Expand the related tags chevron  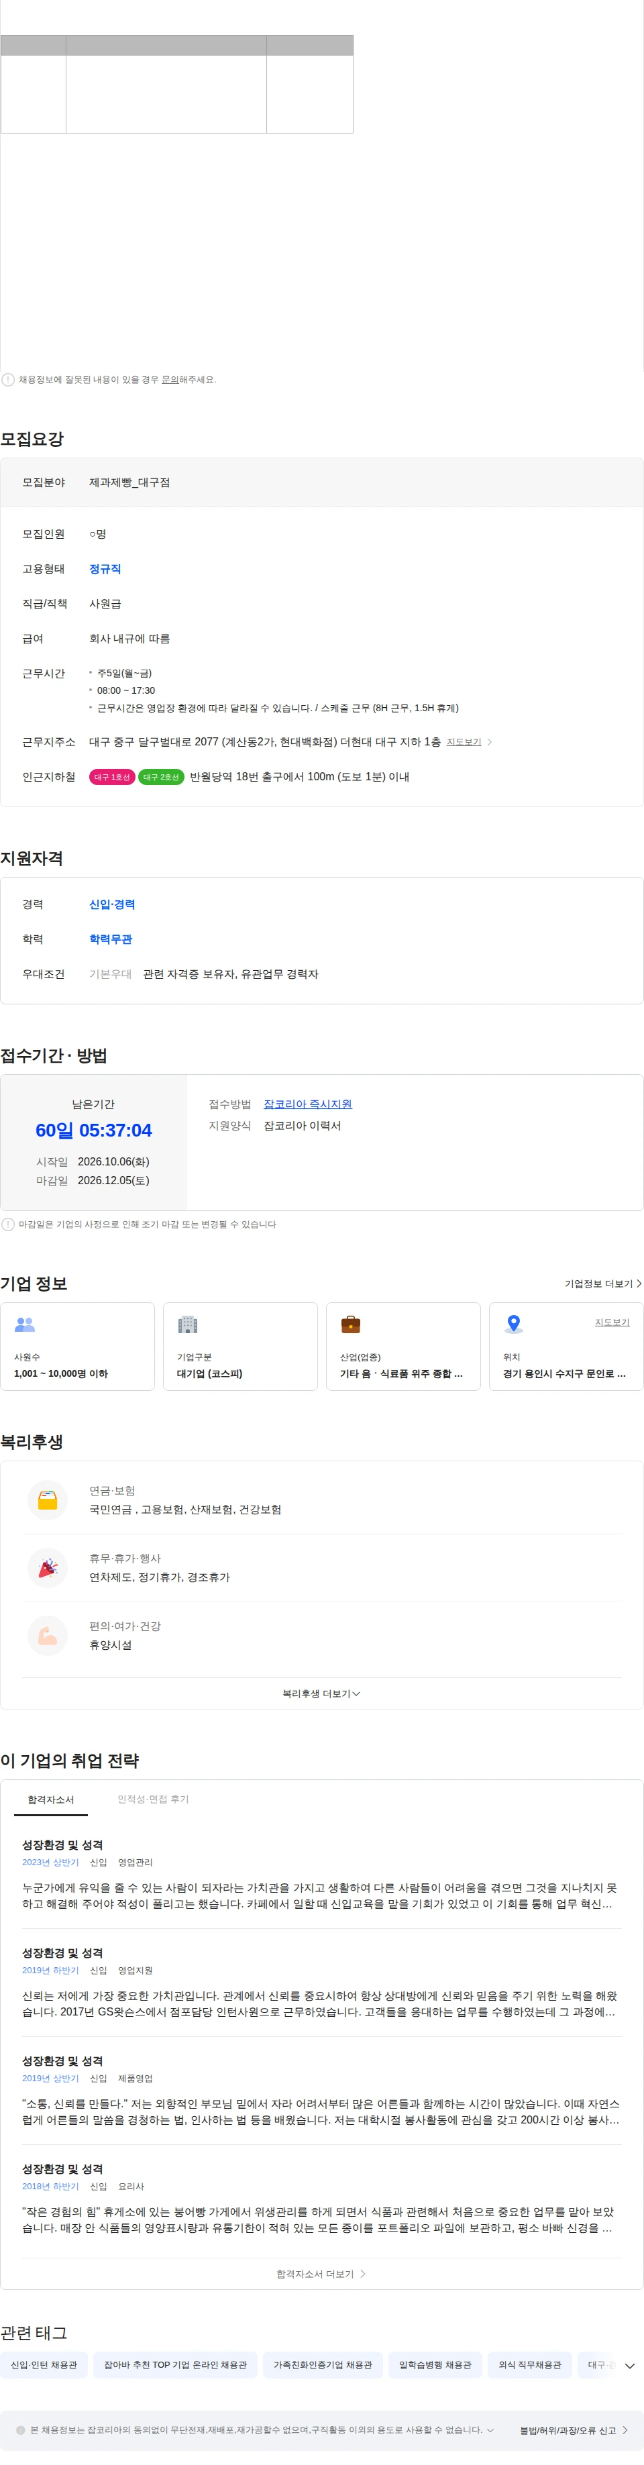(630, 2366)
